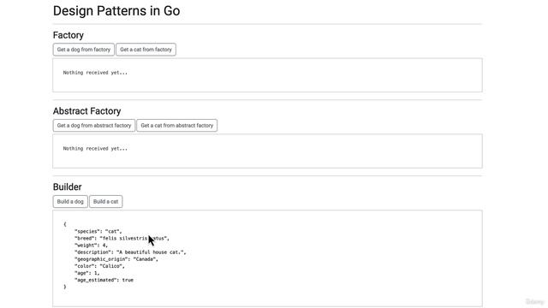
Task: Select the 'Abstract Factory' section heading
Action: click(x=86, y=111)
